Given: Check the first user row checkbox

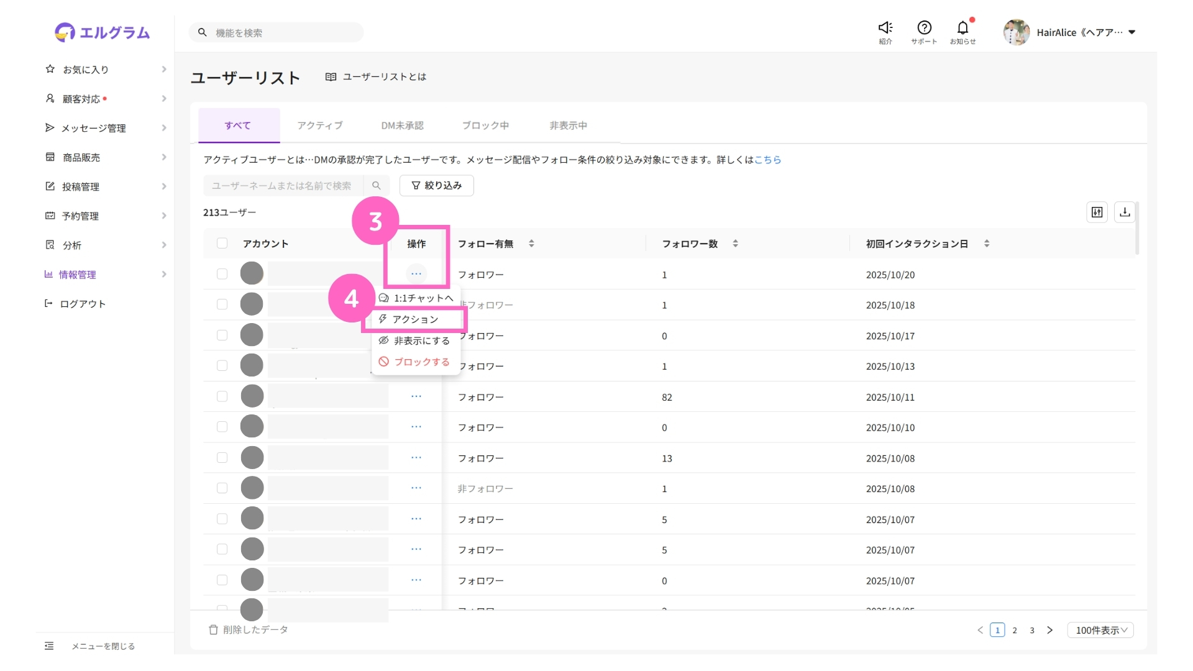Looking at the screenshot, I should 222,274.
